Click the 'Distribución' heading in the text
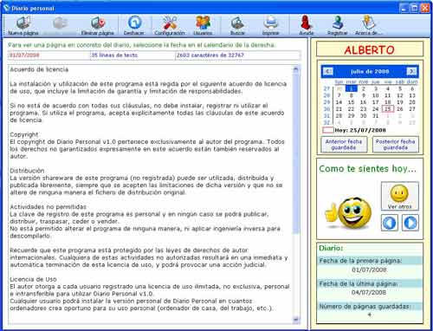This screenshot has height=331, width=433. click(x=27, y=171)
